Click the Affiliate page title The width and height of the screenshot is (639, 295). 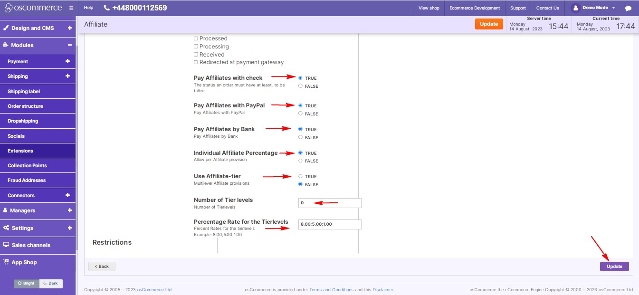click(95, 24)
